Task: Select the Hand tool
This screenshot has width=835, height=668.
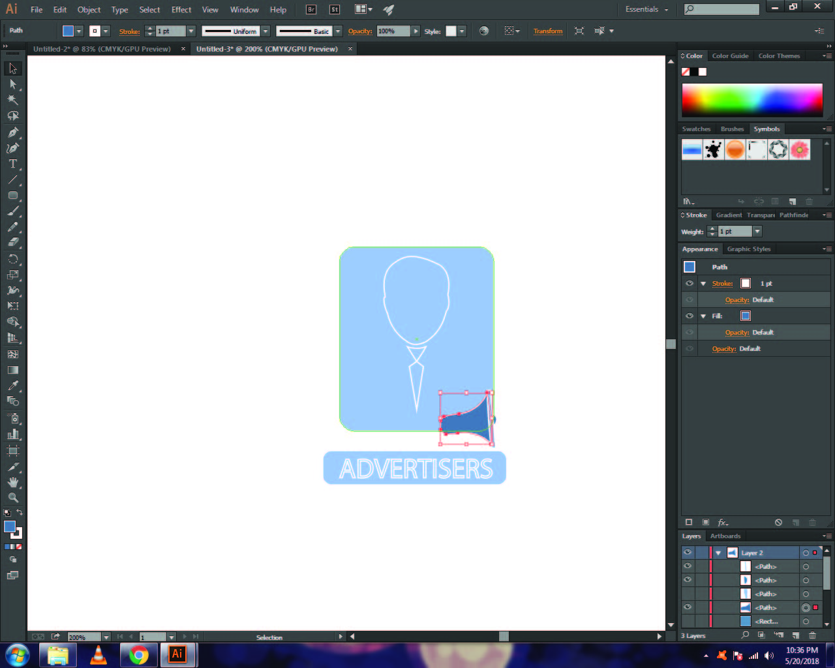Action: click(x=12, y=482)
